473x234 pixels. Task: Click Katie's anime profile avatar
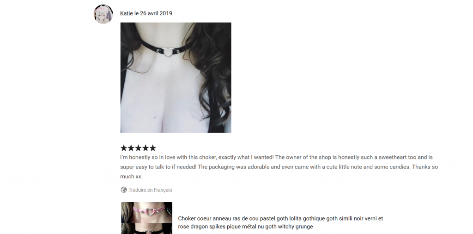(x=103, y=14)
